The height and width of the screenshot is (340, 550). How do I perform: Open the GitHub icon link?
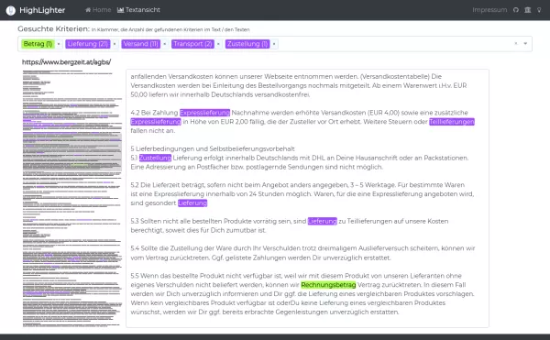click(x=515, y=10)
